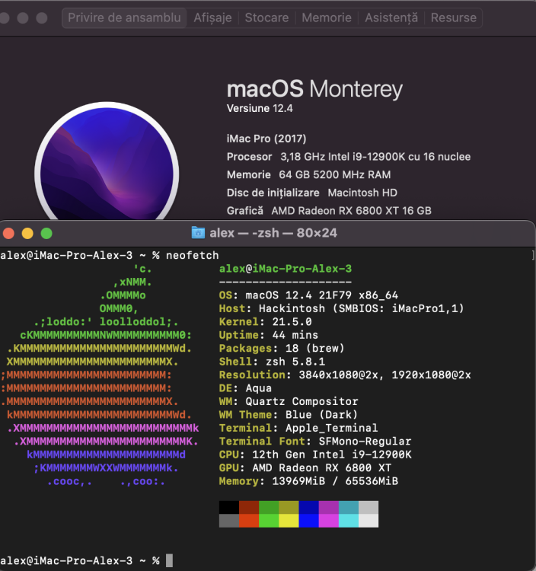Click the bright yellow neofetch color block

(289, 521)
